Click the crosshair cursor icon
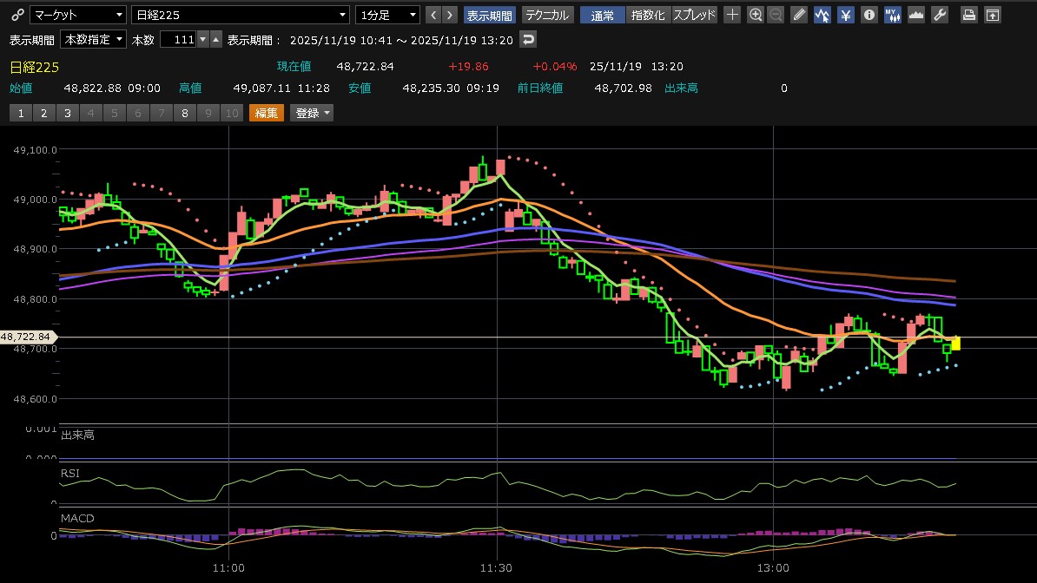Image resolution: width=1037 pixels, height=583 pixels. (733, 15)
